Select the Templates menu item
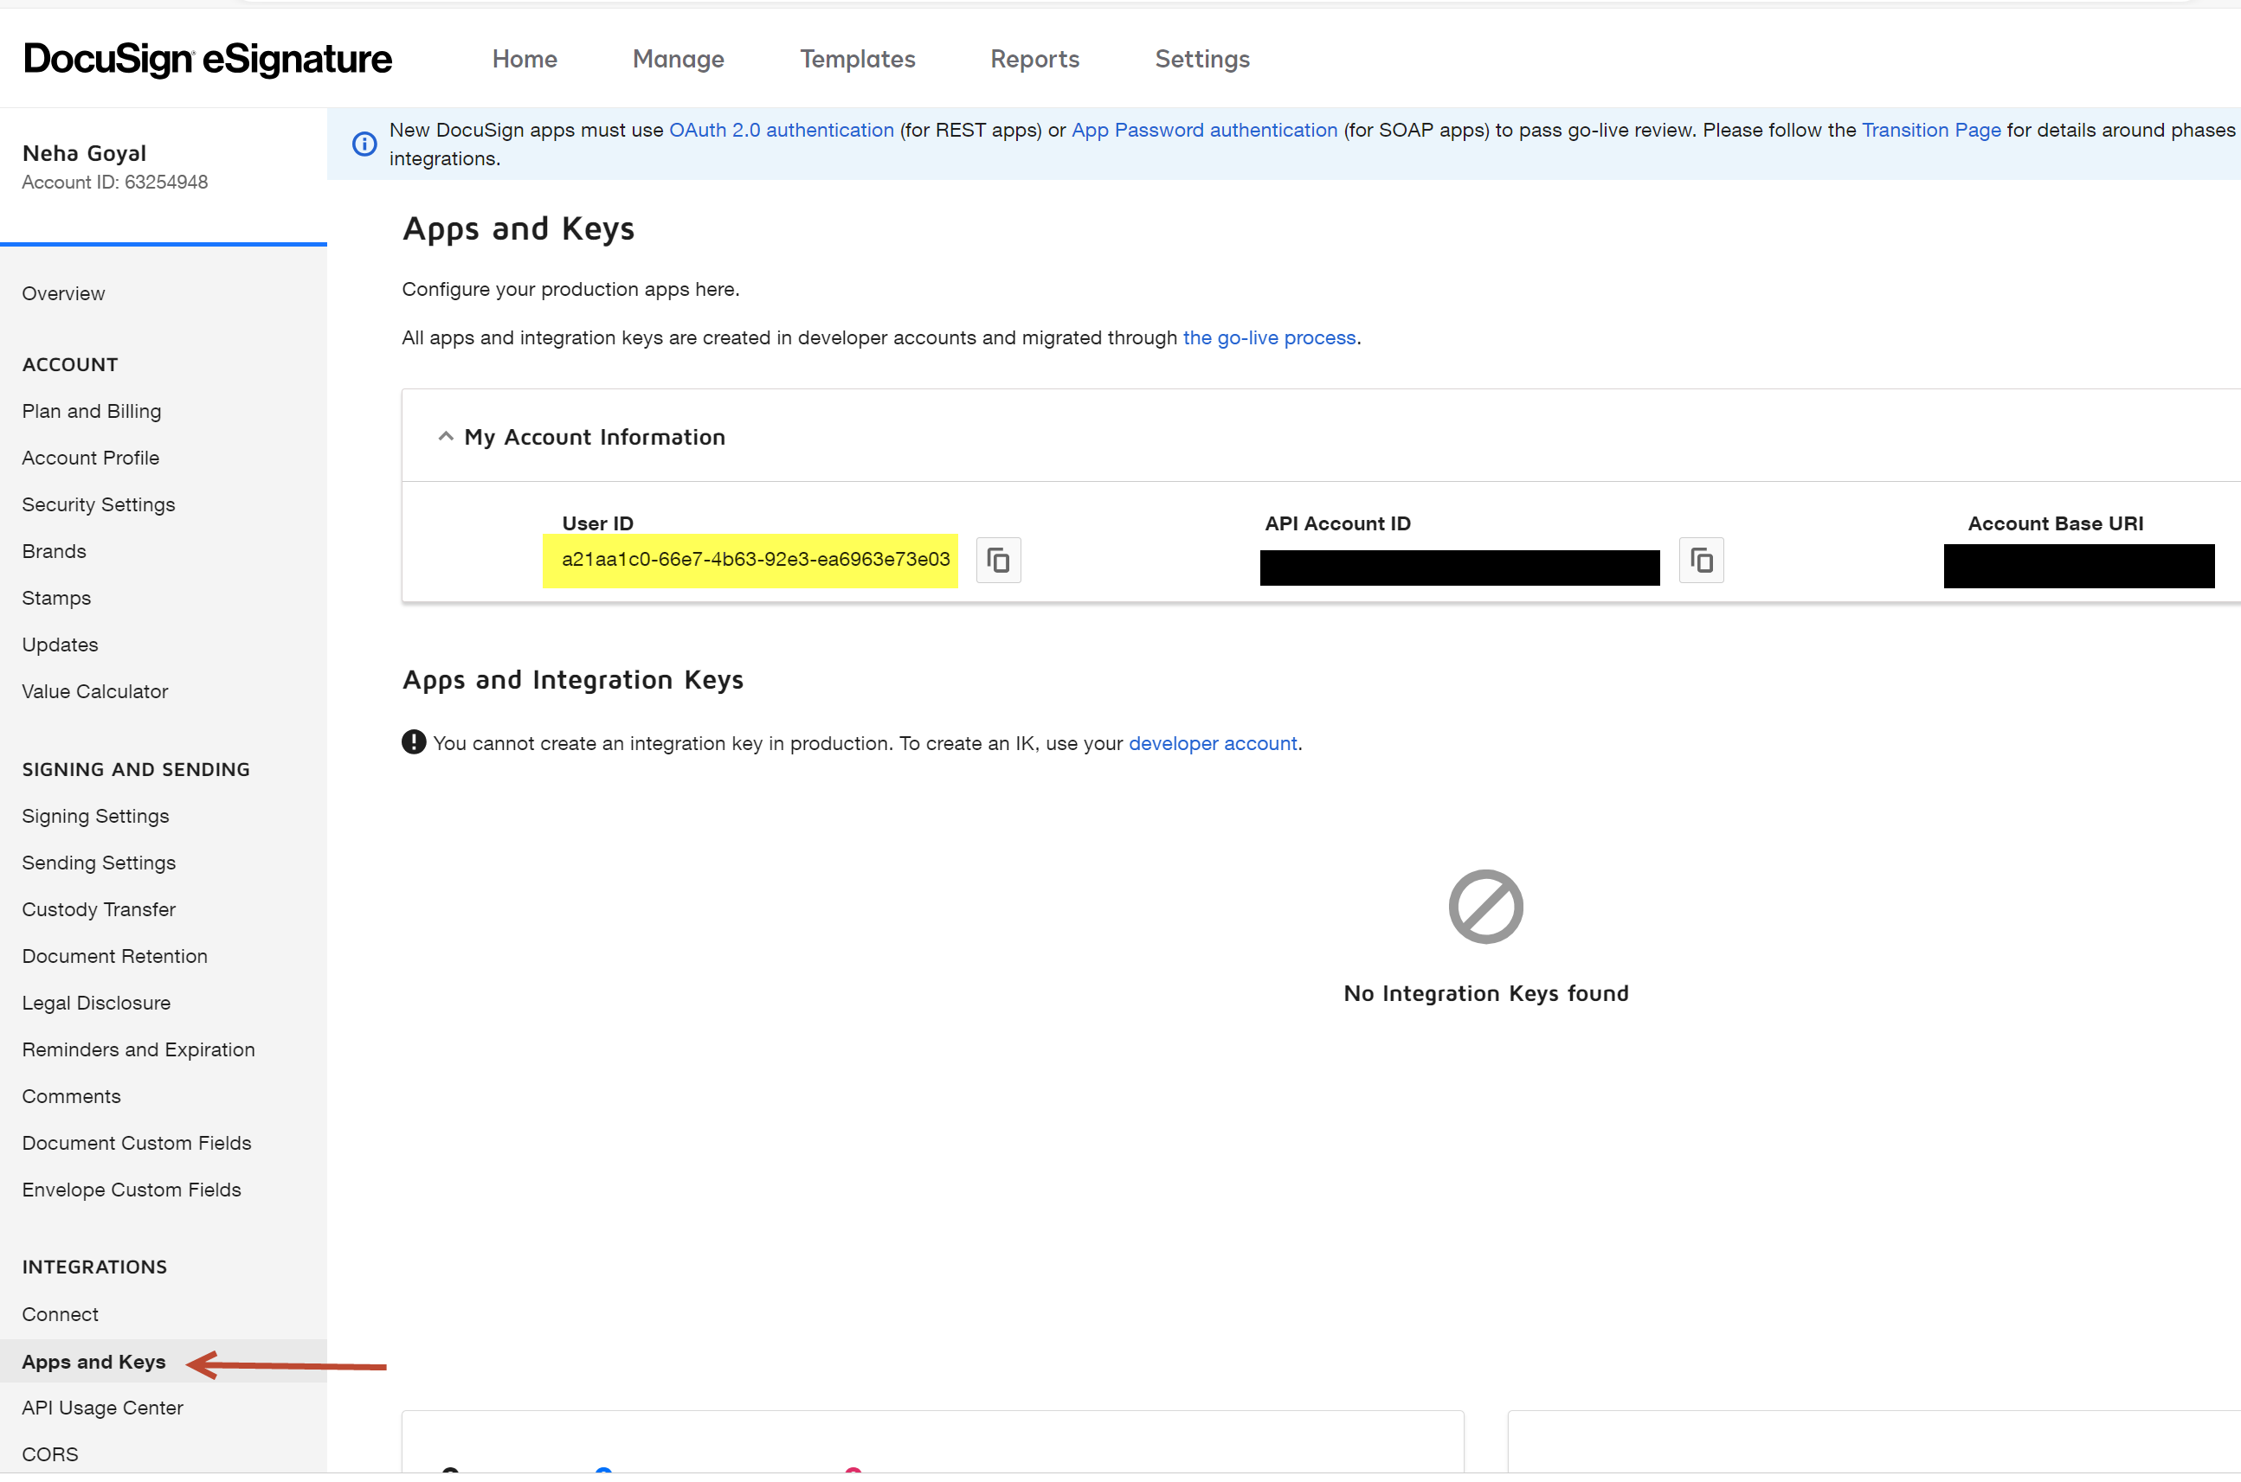The width and height of the screenshot is (2241, 1482). point(857,60)
